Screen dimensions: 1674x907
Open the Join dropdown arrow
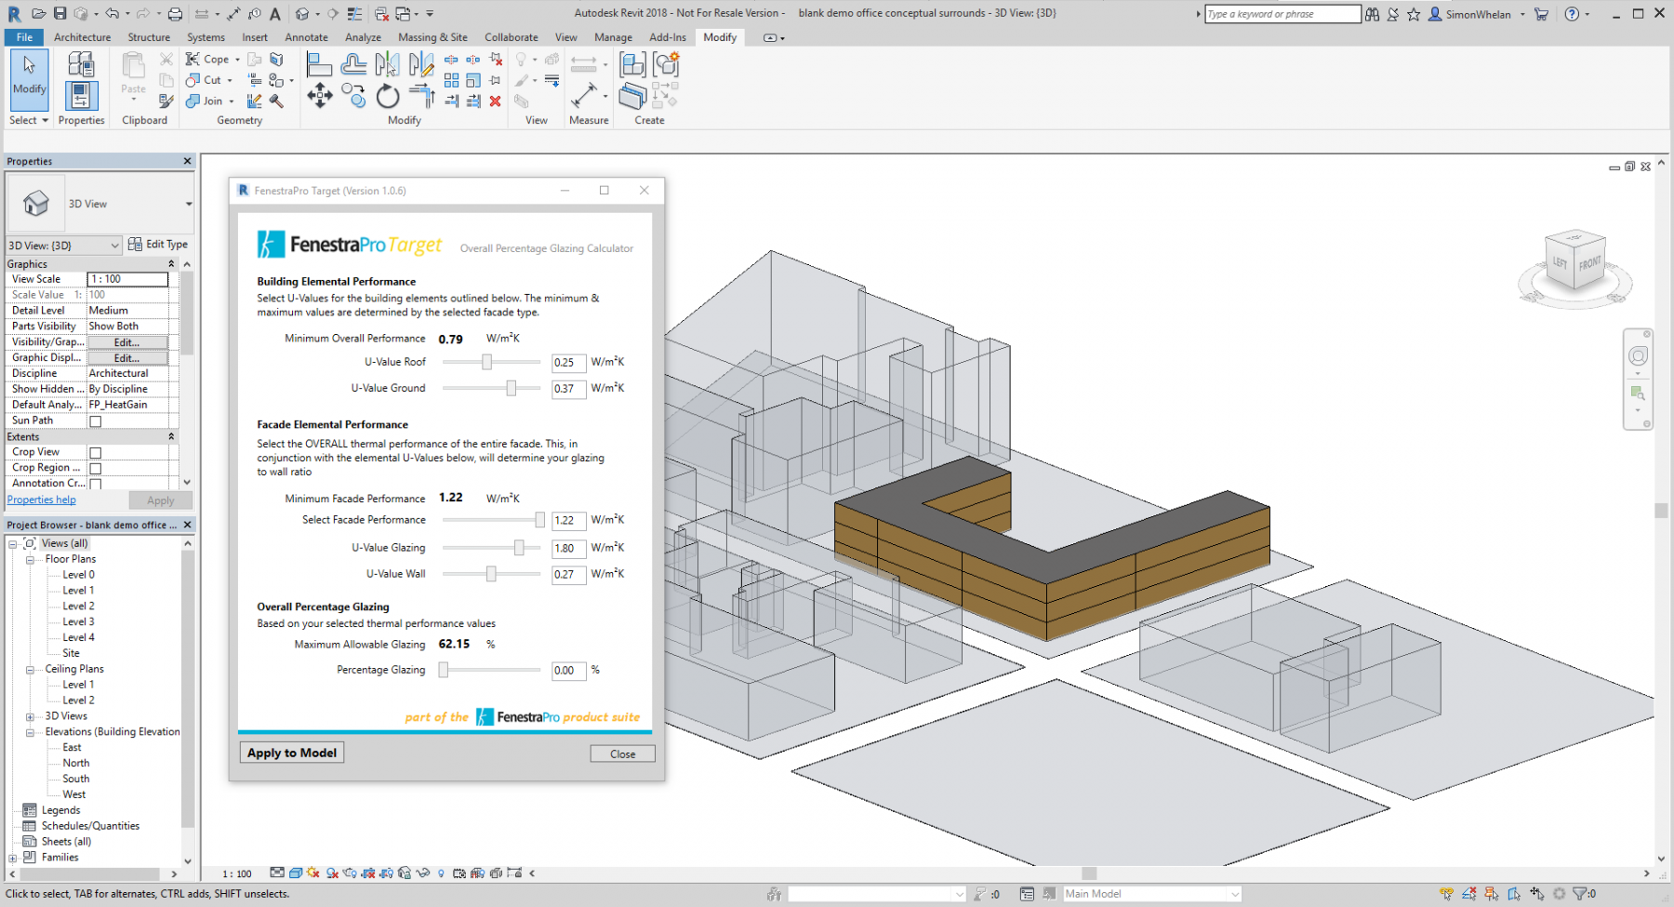pyautogui.click(x=231, y=101)
